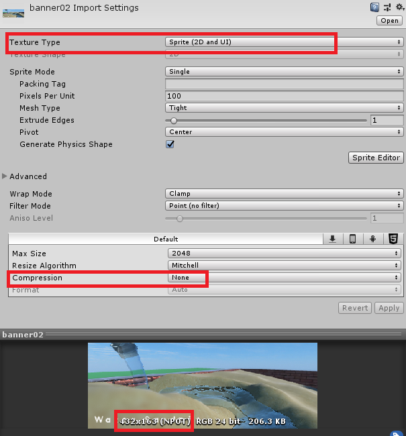Click the 'Filter Mode' label
Viewport: 406px width, 436px height.
click(30, 206)
